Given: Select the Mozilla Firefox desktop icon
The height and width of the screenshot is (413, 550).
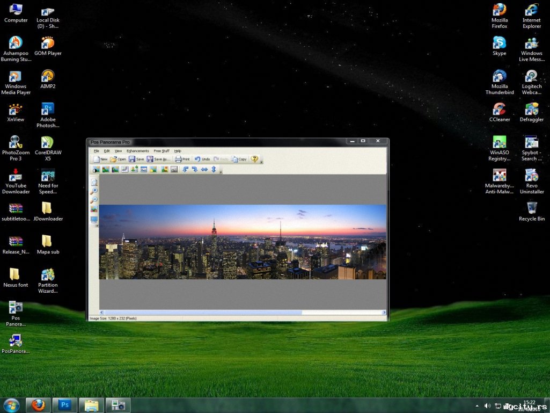Looking at the screenshot, I should click(x=500, y=16).
